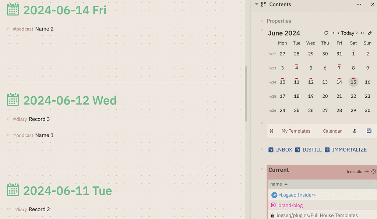
Task: Refresh the June 2024 calendar
Action: [326, 33]
